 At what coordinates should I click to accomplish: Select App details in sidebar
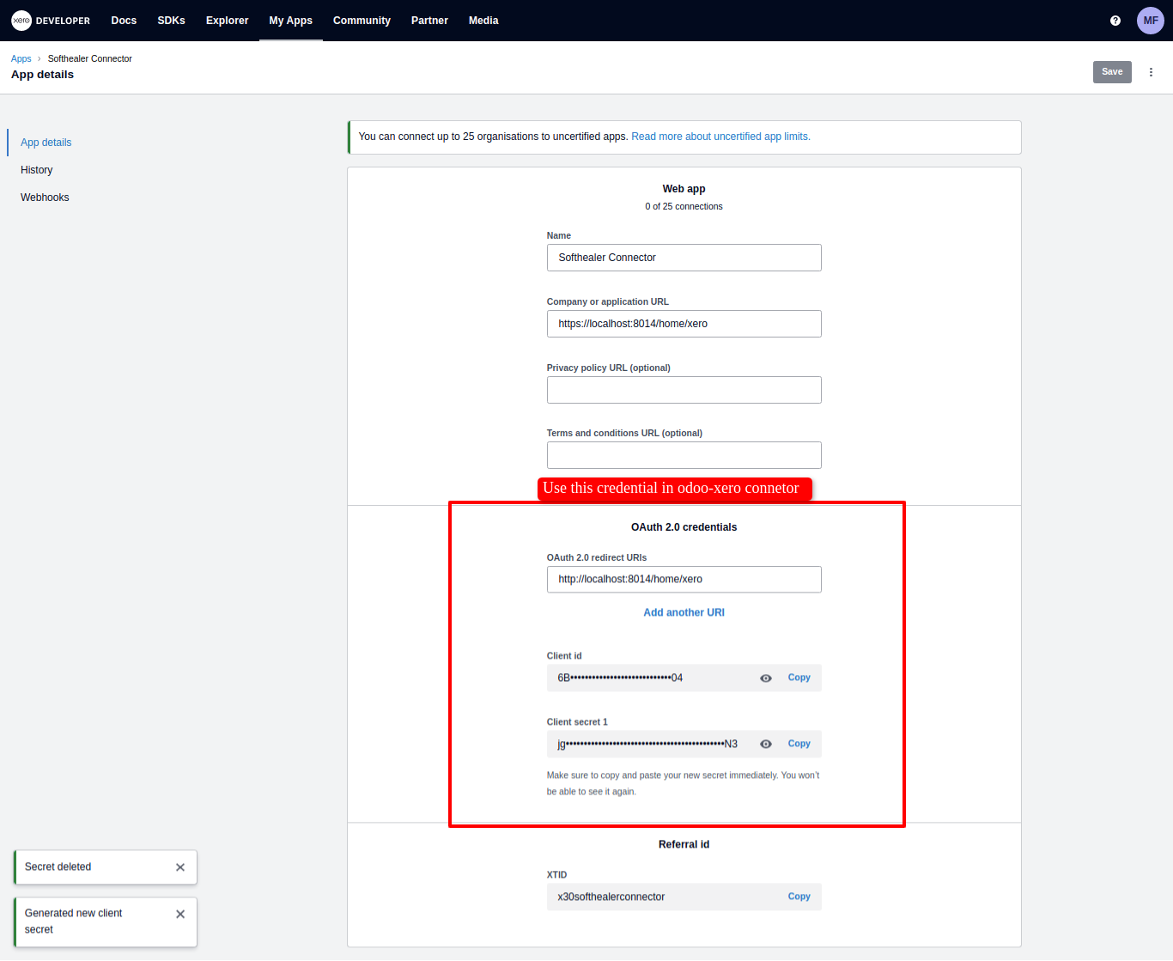tap(46, 143)
